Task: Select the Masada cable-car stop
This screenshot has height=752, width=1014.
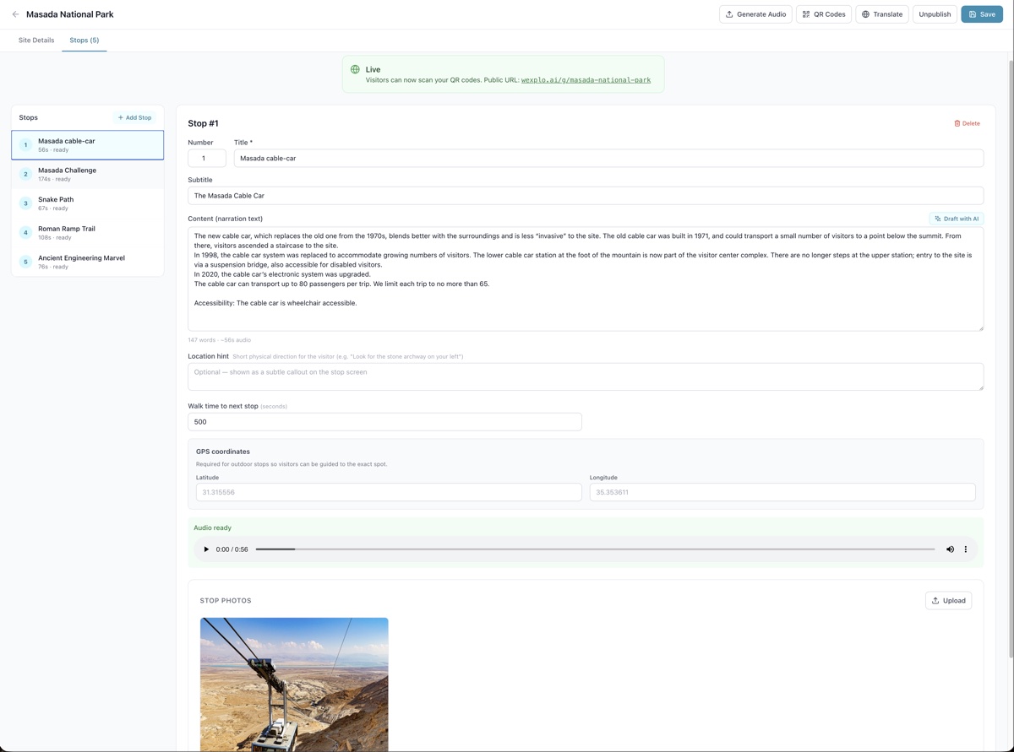Action: 87,144
